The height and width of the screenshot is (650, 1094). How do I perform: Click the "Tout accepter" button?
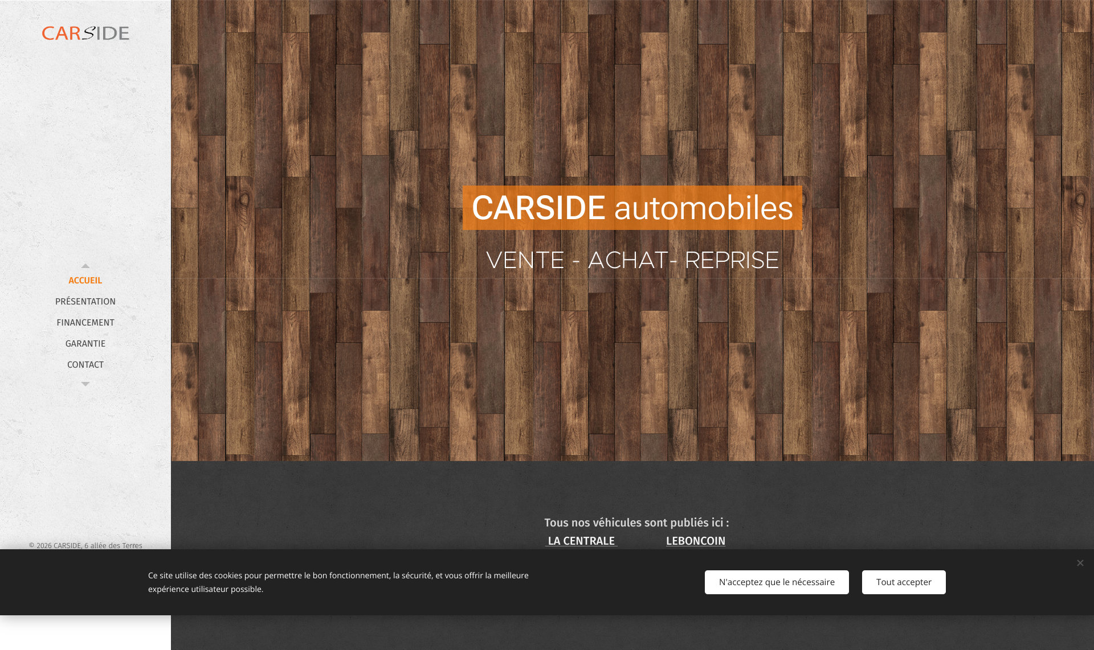point(904,582)
